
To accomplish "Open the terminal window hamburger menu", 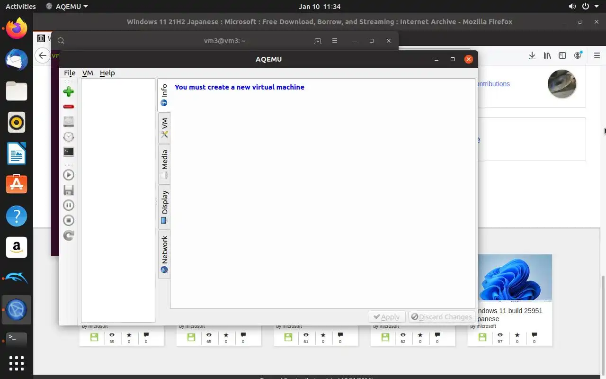I will tap(335, 41).
